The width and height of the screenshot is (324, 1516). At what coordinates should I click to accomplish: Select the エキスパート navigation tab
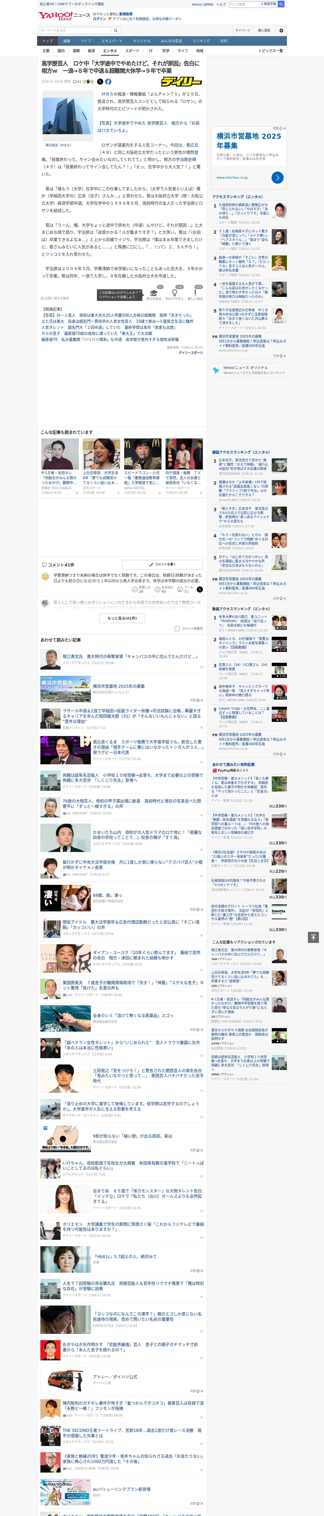point(112,41)
